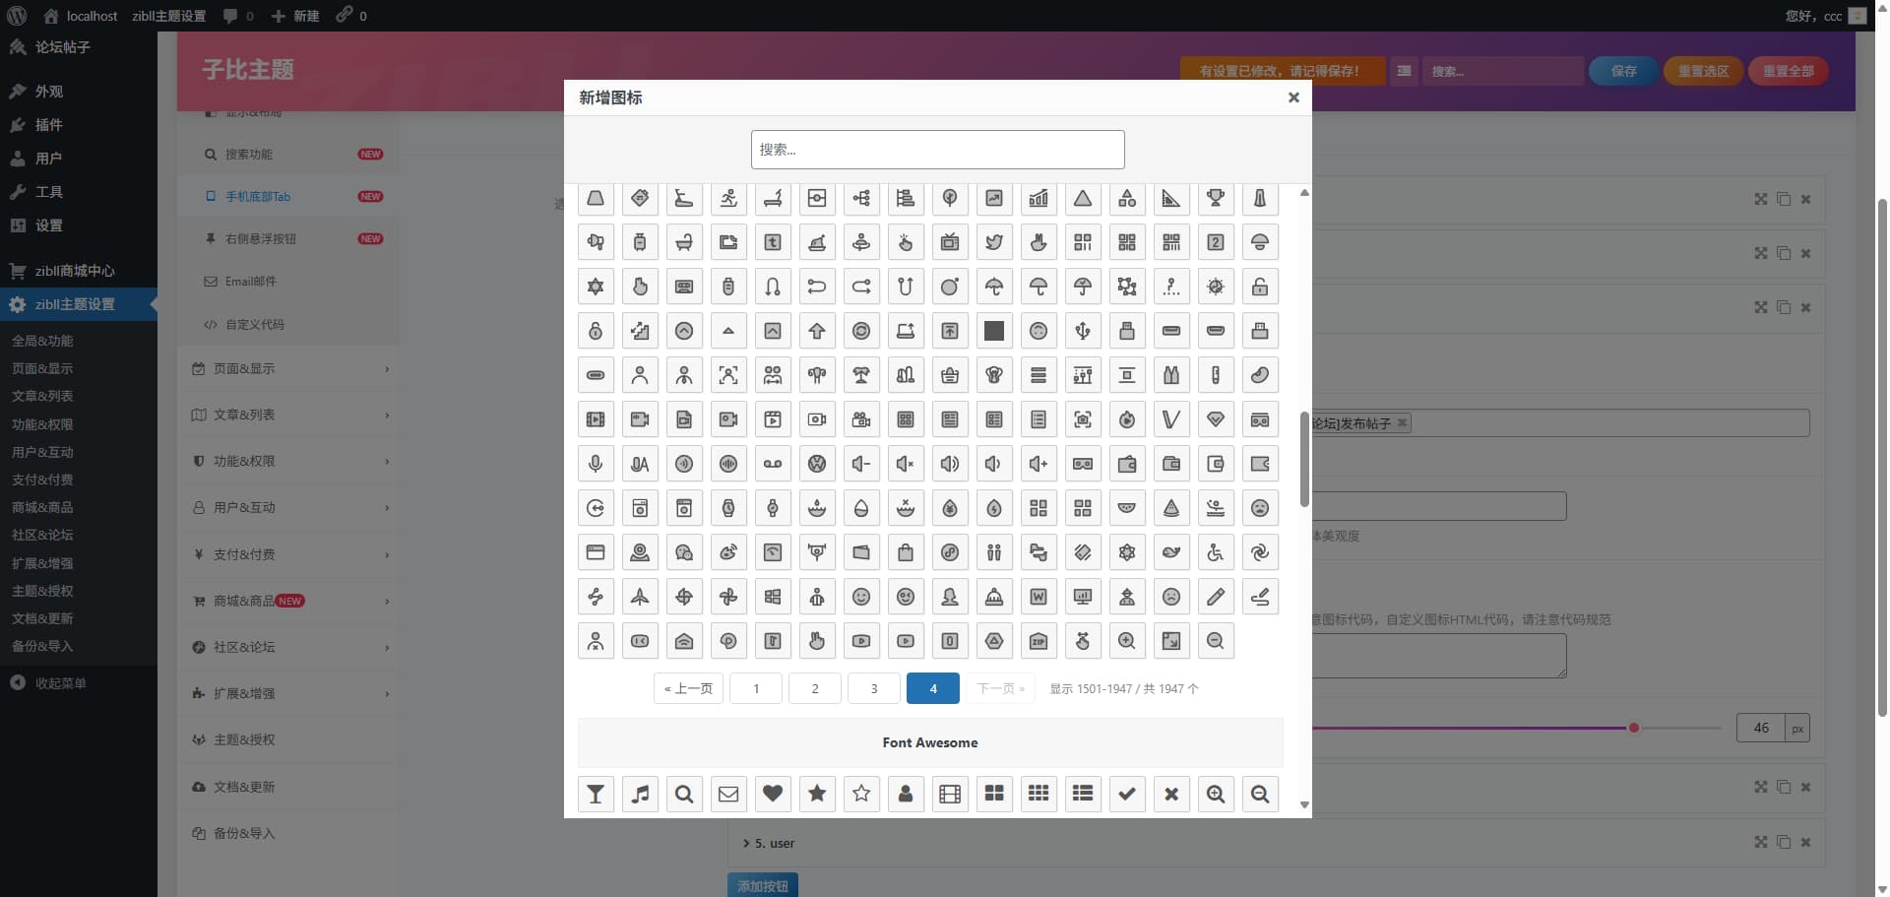Select the outlined star icon
Screen dimensions: 1890x897
click(x=861, y=794)
